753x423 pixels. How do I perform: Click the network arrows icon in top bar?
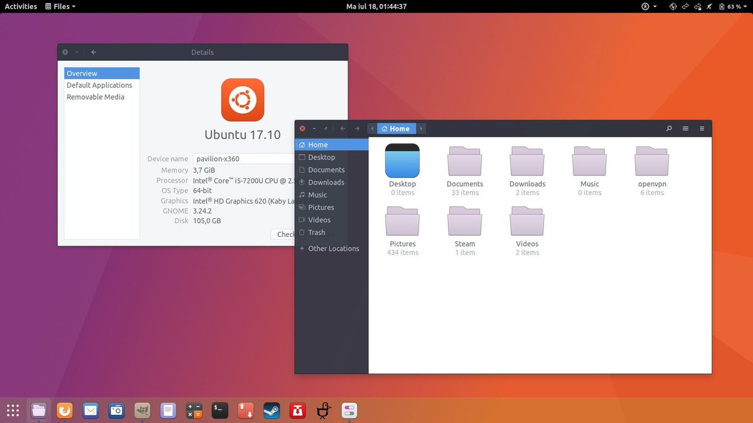point(685,6)
